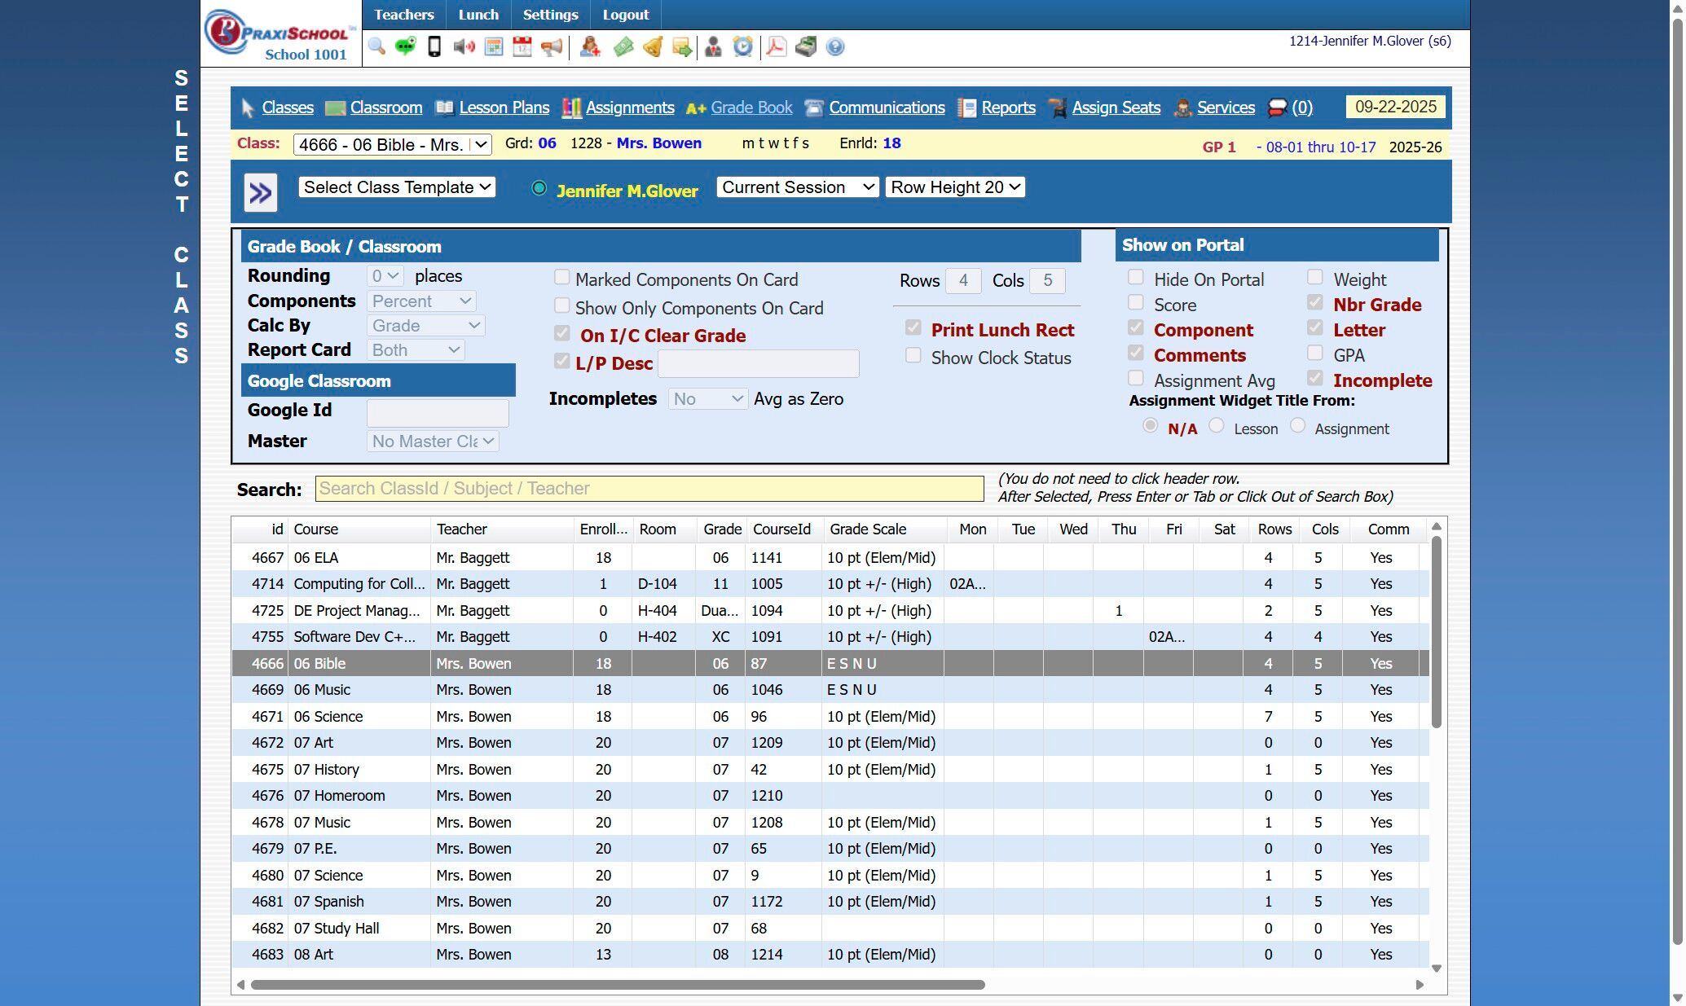Click the Search ClassId input field
1686x1006 pixels.
(649, 489)
